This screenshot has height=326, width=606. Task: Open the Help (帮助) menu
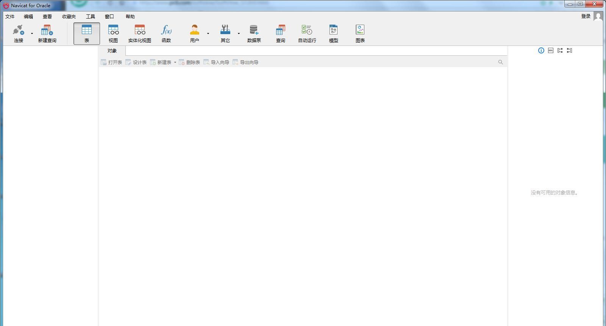pos(130,17)
